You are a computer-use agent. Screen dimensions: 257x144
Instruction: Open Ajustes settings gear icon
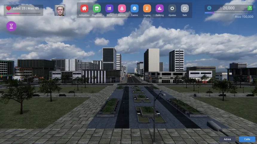pos(172,8)
